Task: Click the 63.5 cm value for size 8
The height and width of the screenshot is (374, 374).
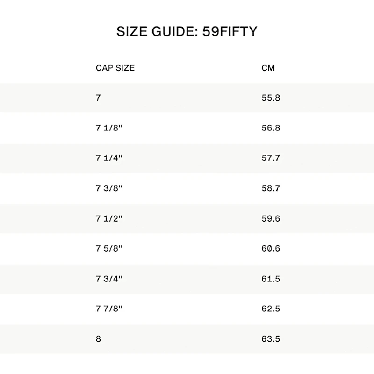Action: tap(271, 339)
